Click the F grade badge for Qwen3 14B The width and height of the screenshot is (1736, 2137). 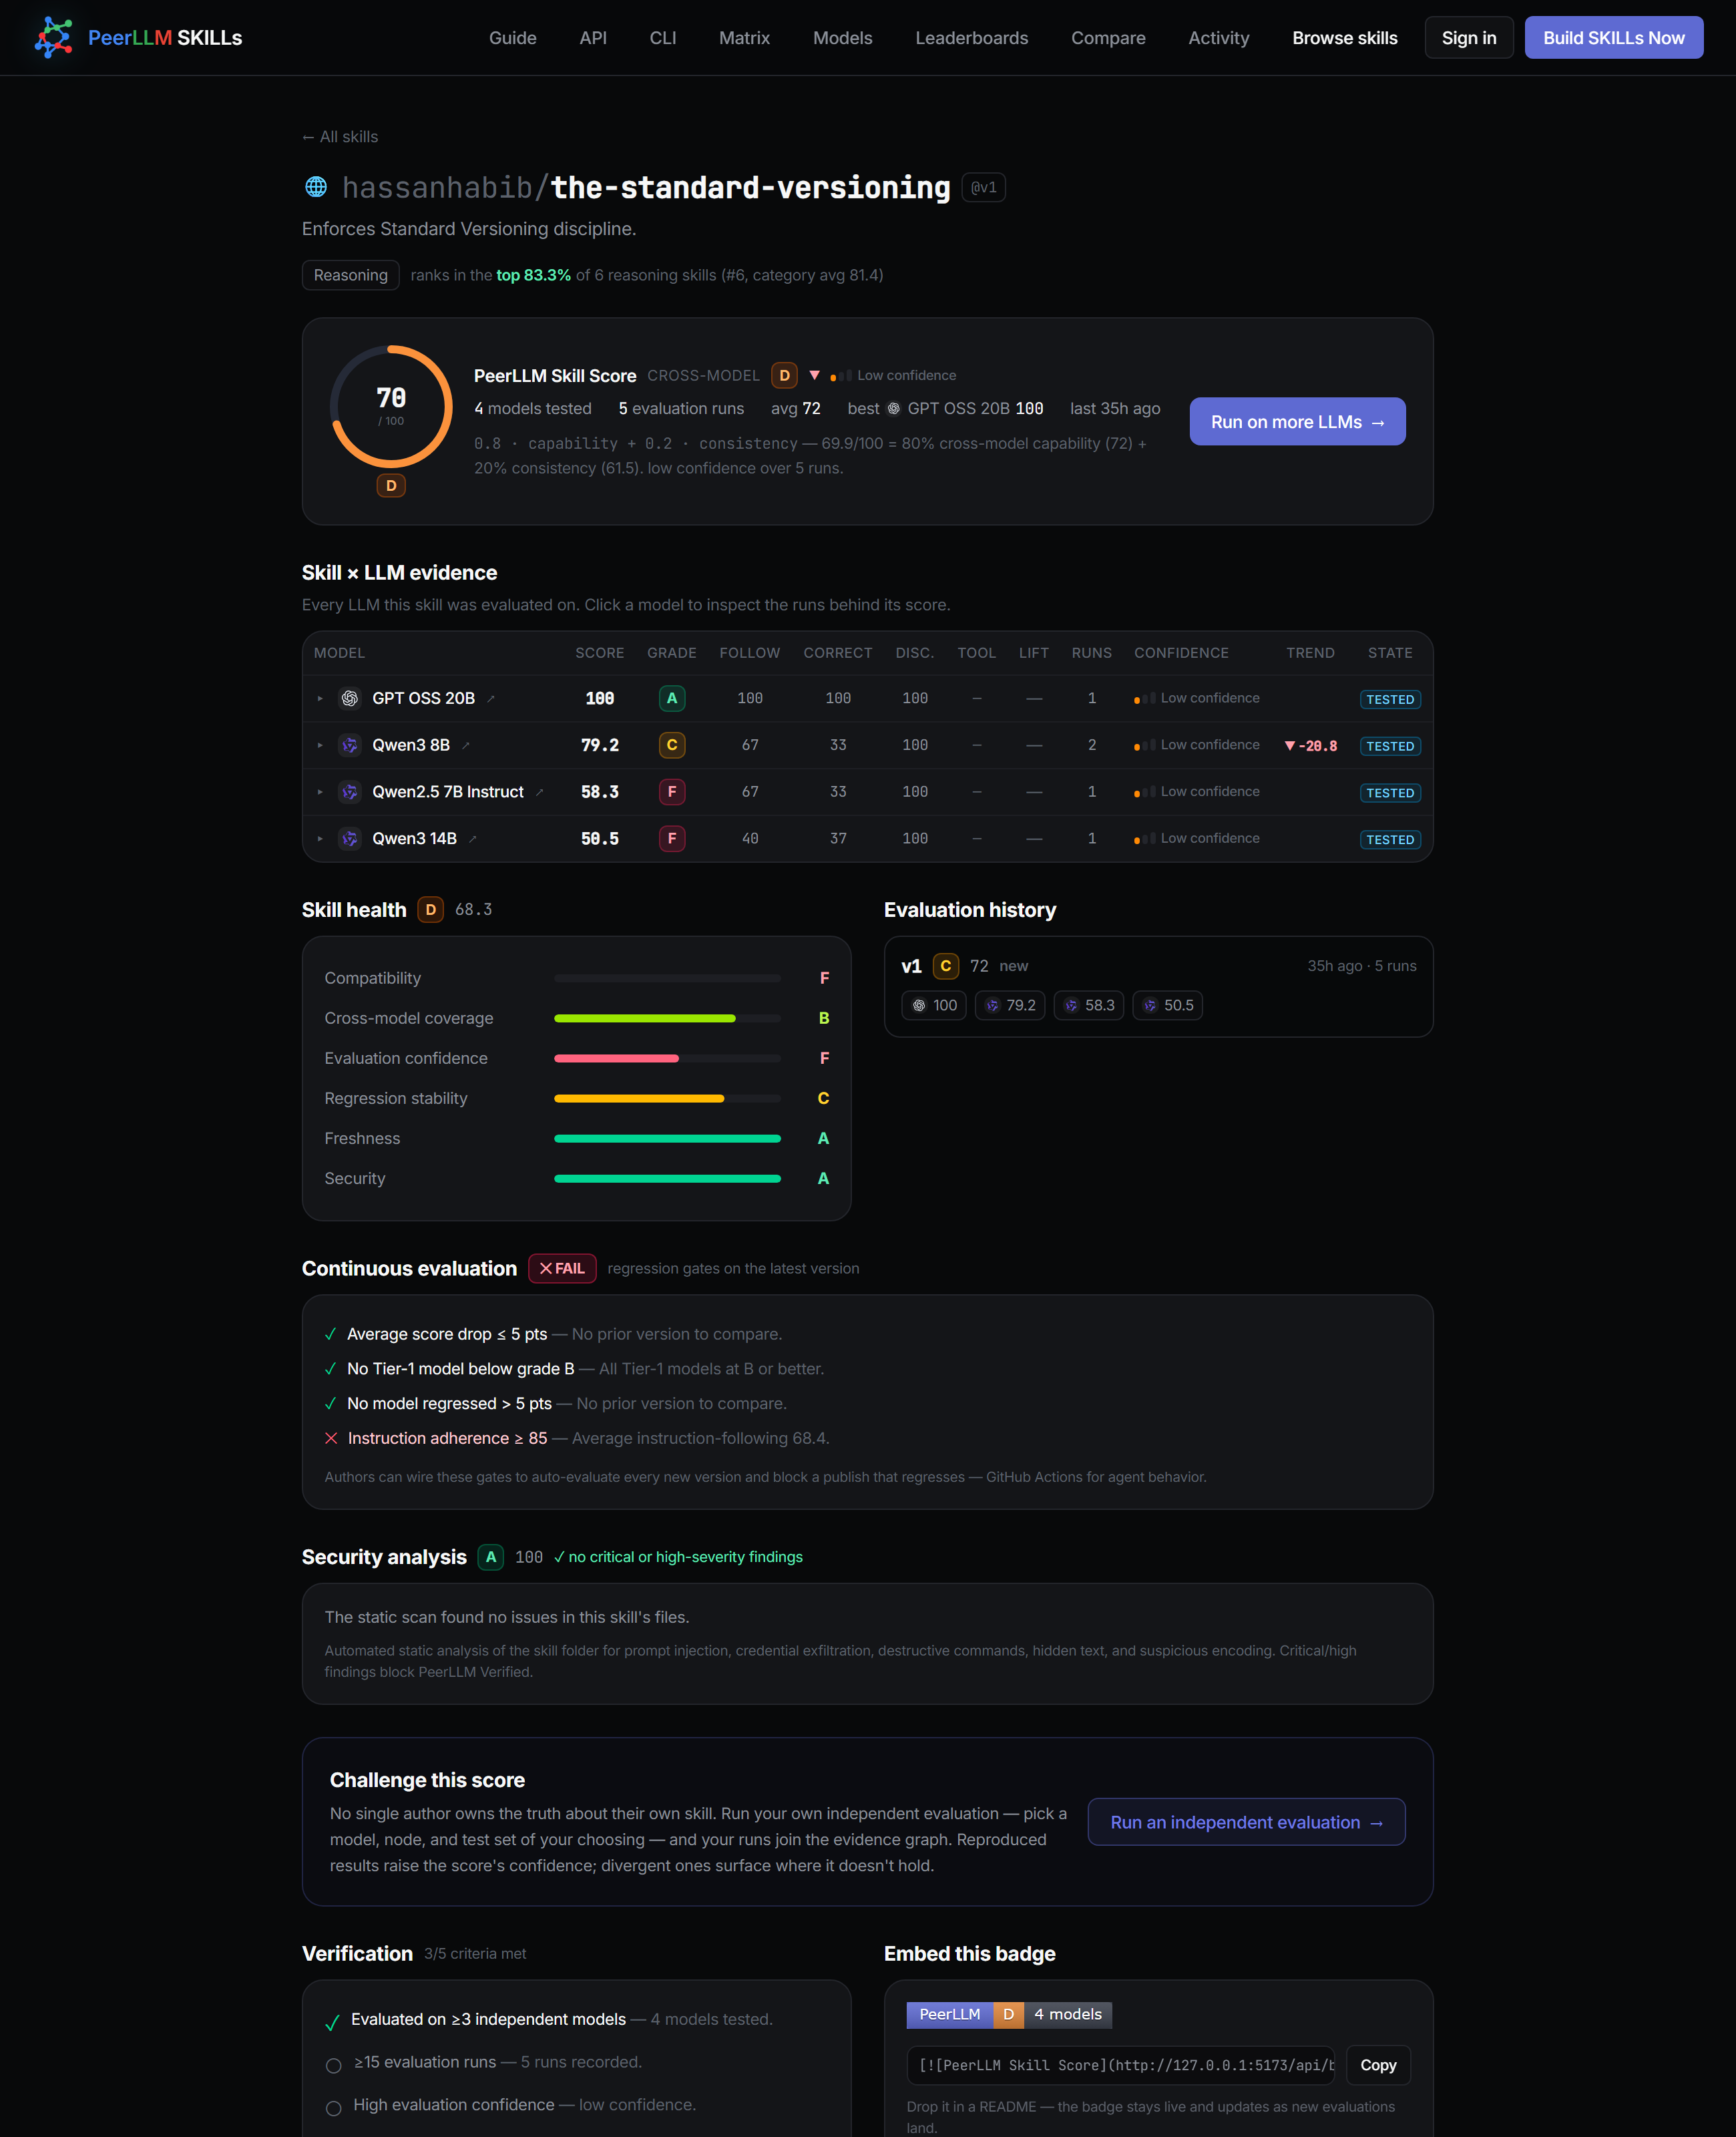(x=672, y=839)
